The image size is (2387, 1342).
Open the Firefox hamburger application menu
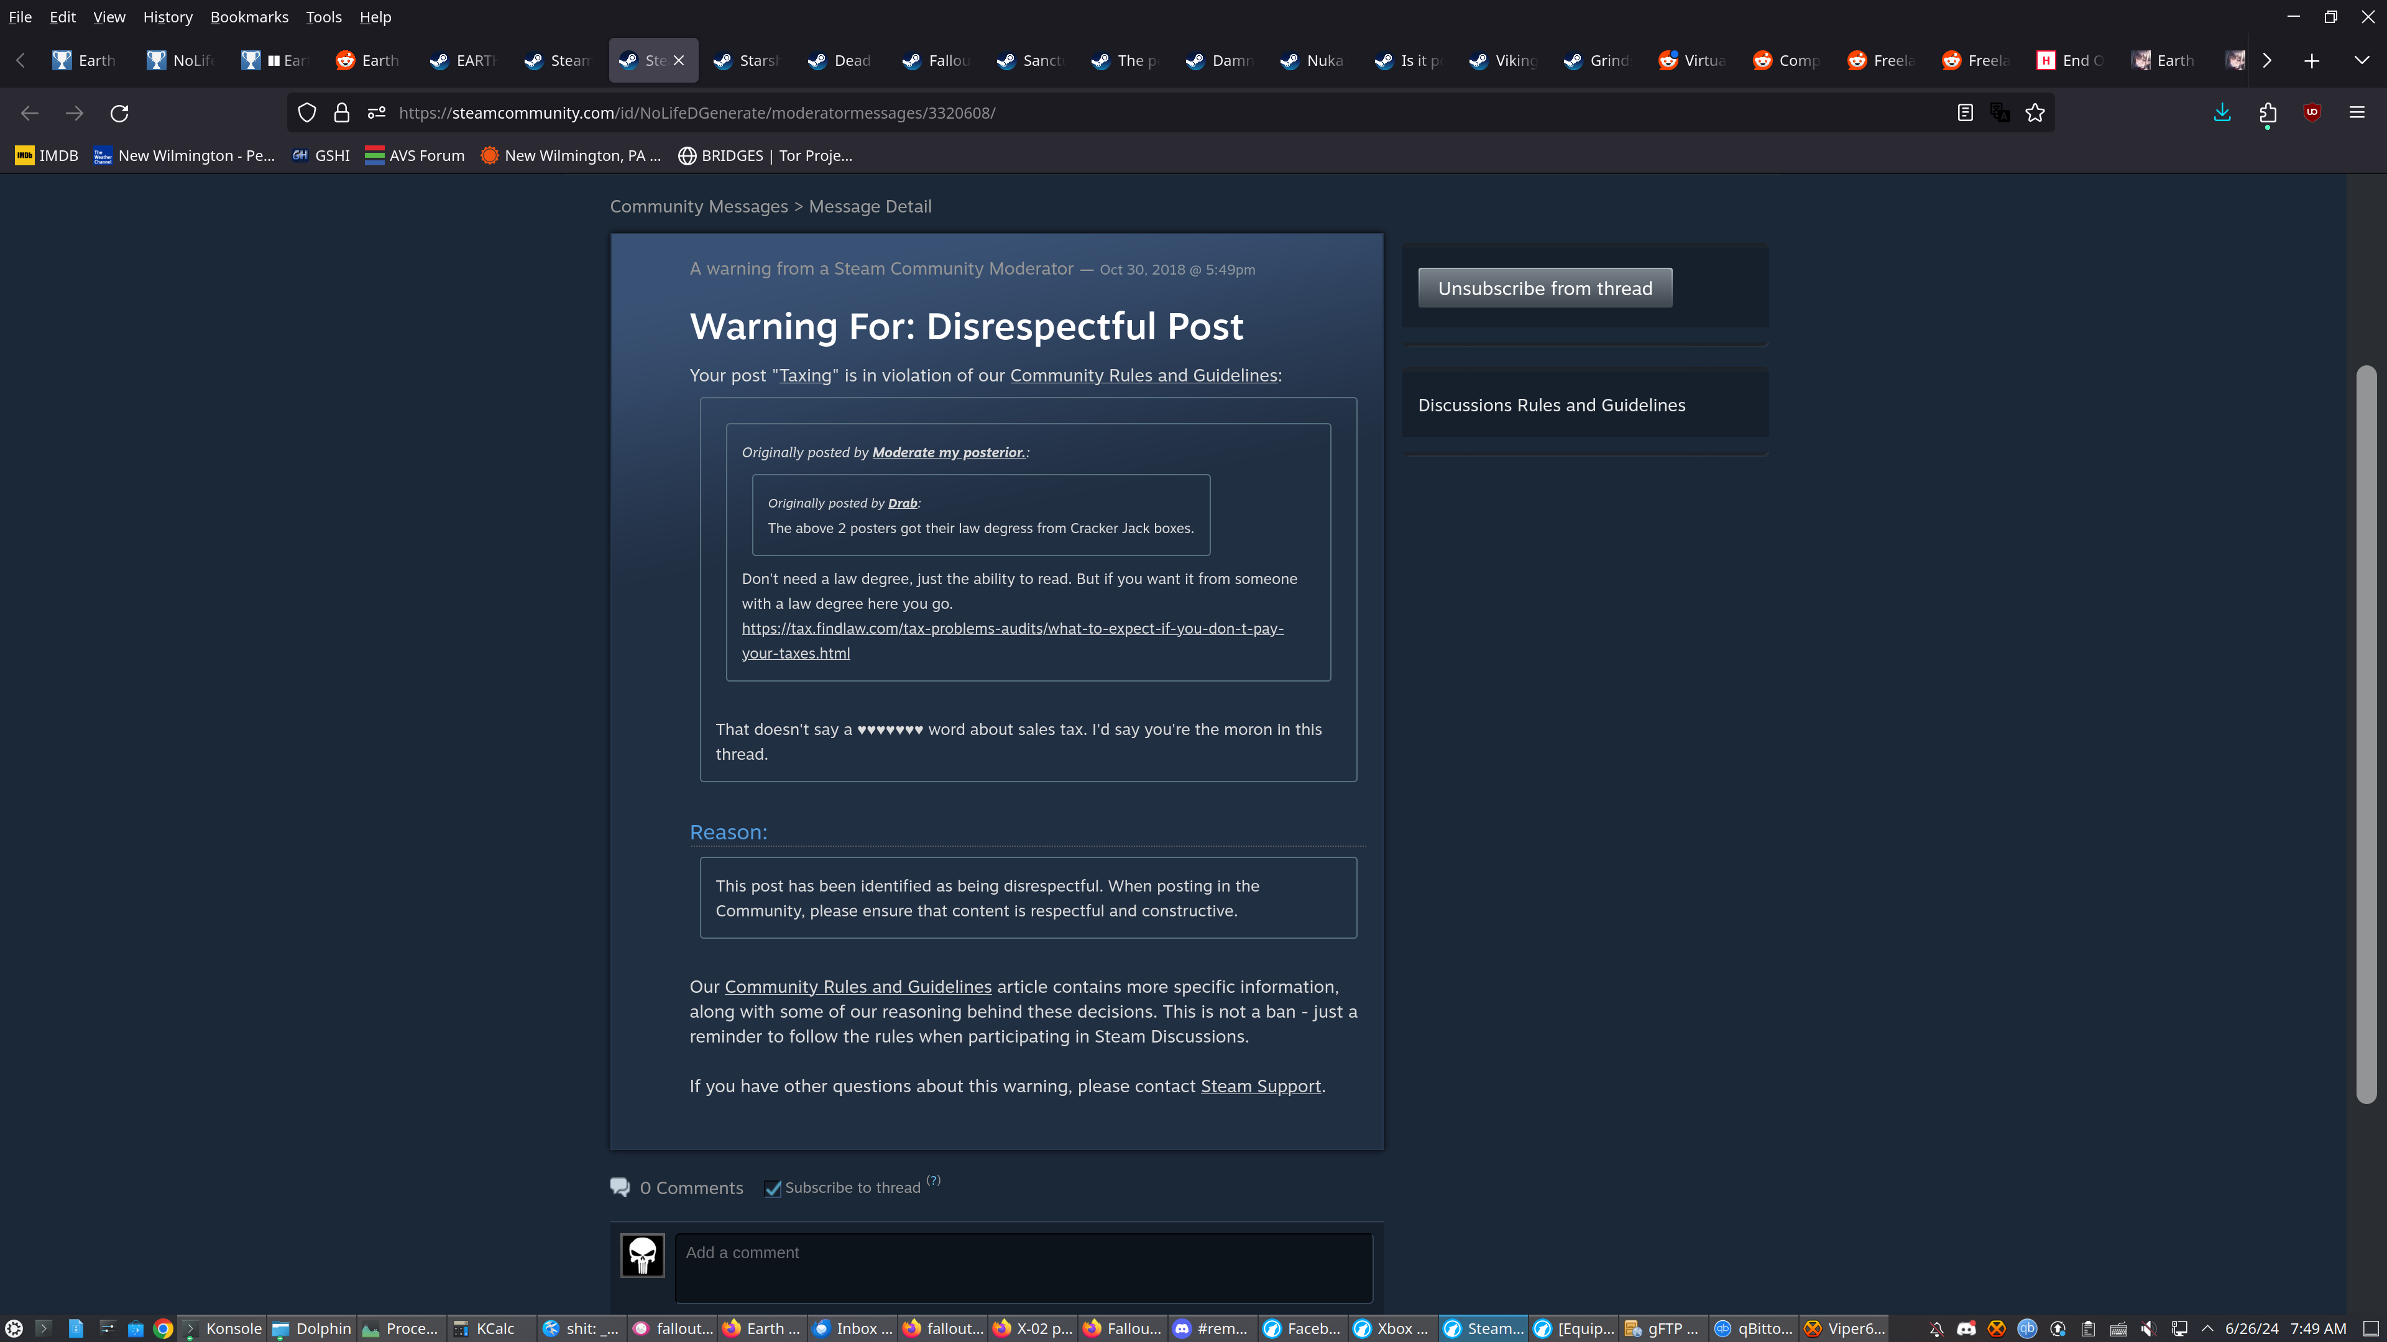point(2357,113)
